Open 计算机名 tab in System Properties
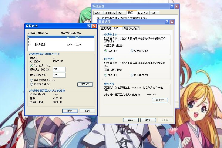The height and width of the screenshot is (148, 222). coord(110,13)
